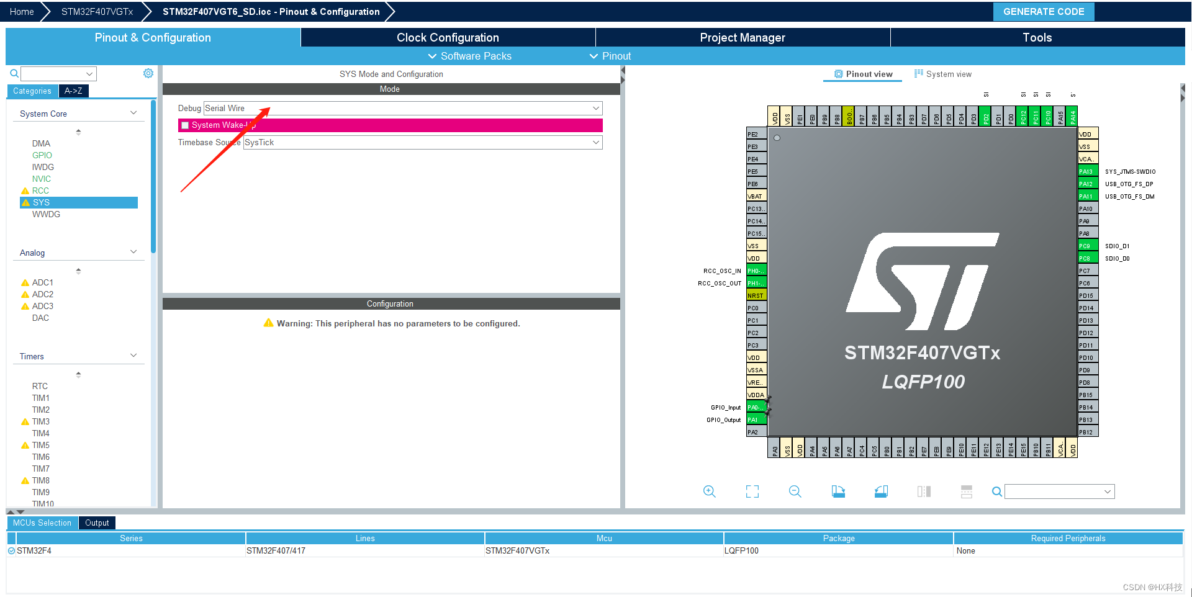The height and width of the screenshot is (597, 1192).
Task: Click the PC8 SDIO_D0 pin
Action: [1088, 258]
